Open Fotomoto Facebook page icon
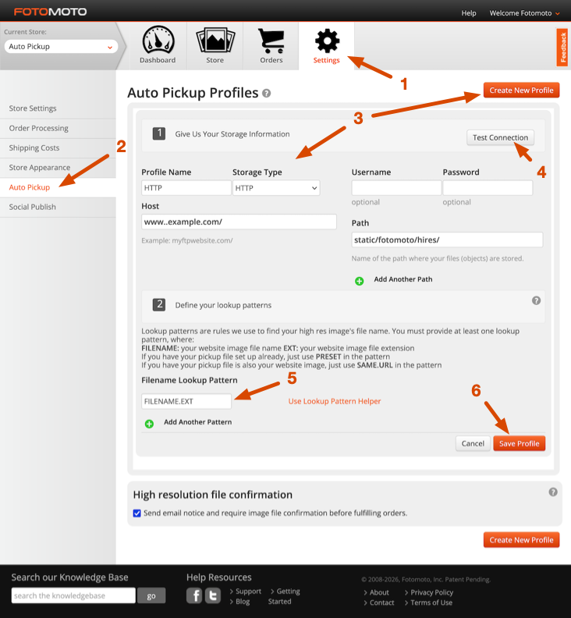Image resolution: width=571 pixels, height=618 pixels. pos(194,595)
